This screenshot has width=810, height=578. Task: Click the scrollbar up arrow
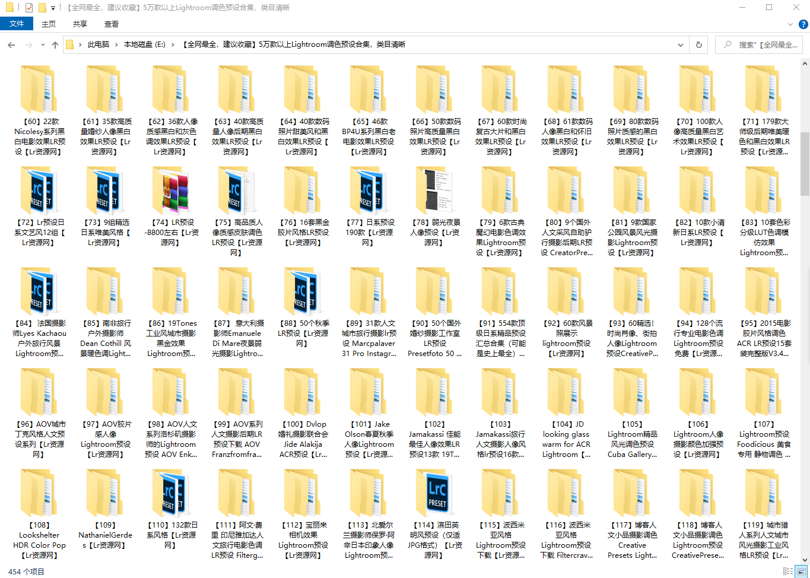[805, 62]
